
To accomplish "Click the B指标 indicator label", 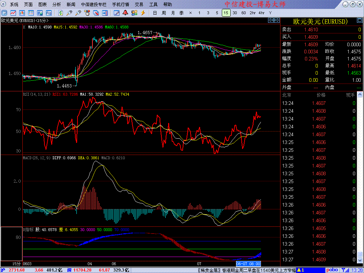I will tap(28, 230).
